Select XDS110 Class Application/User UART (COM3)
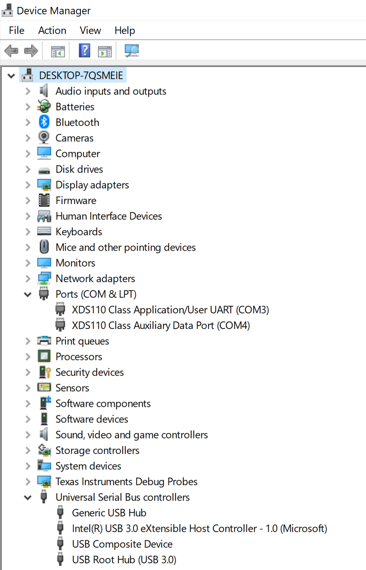 (x=170, y=310)
